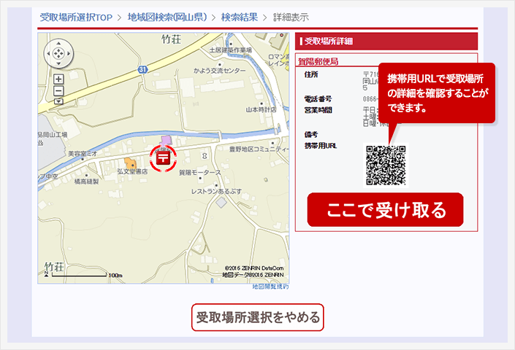The height and width of the screenshot is (350, 515).
Task: Click the route 31 road sign marker
Action: tap(142, 69)
